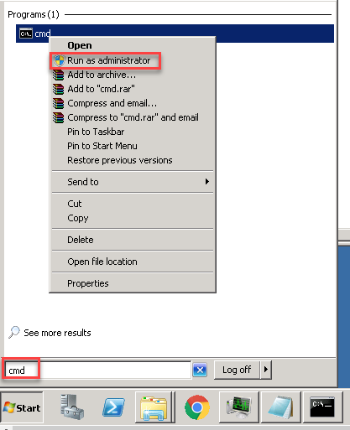Open Notepad from the taskbar
Viewport: 350px width, 430px height.
[281, 407]
